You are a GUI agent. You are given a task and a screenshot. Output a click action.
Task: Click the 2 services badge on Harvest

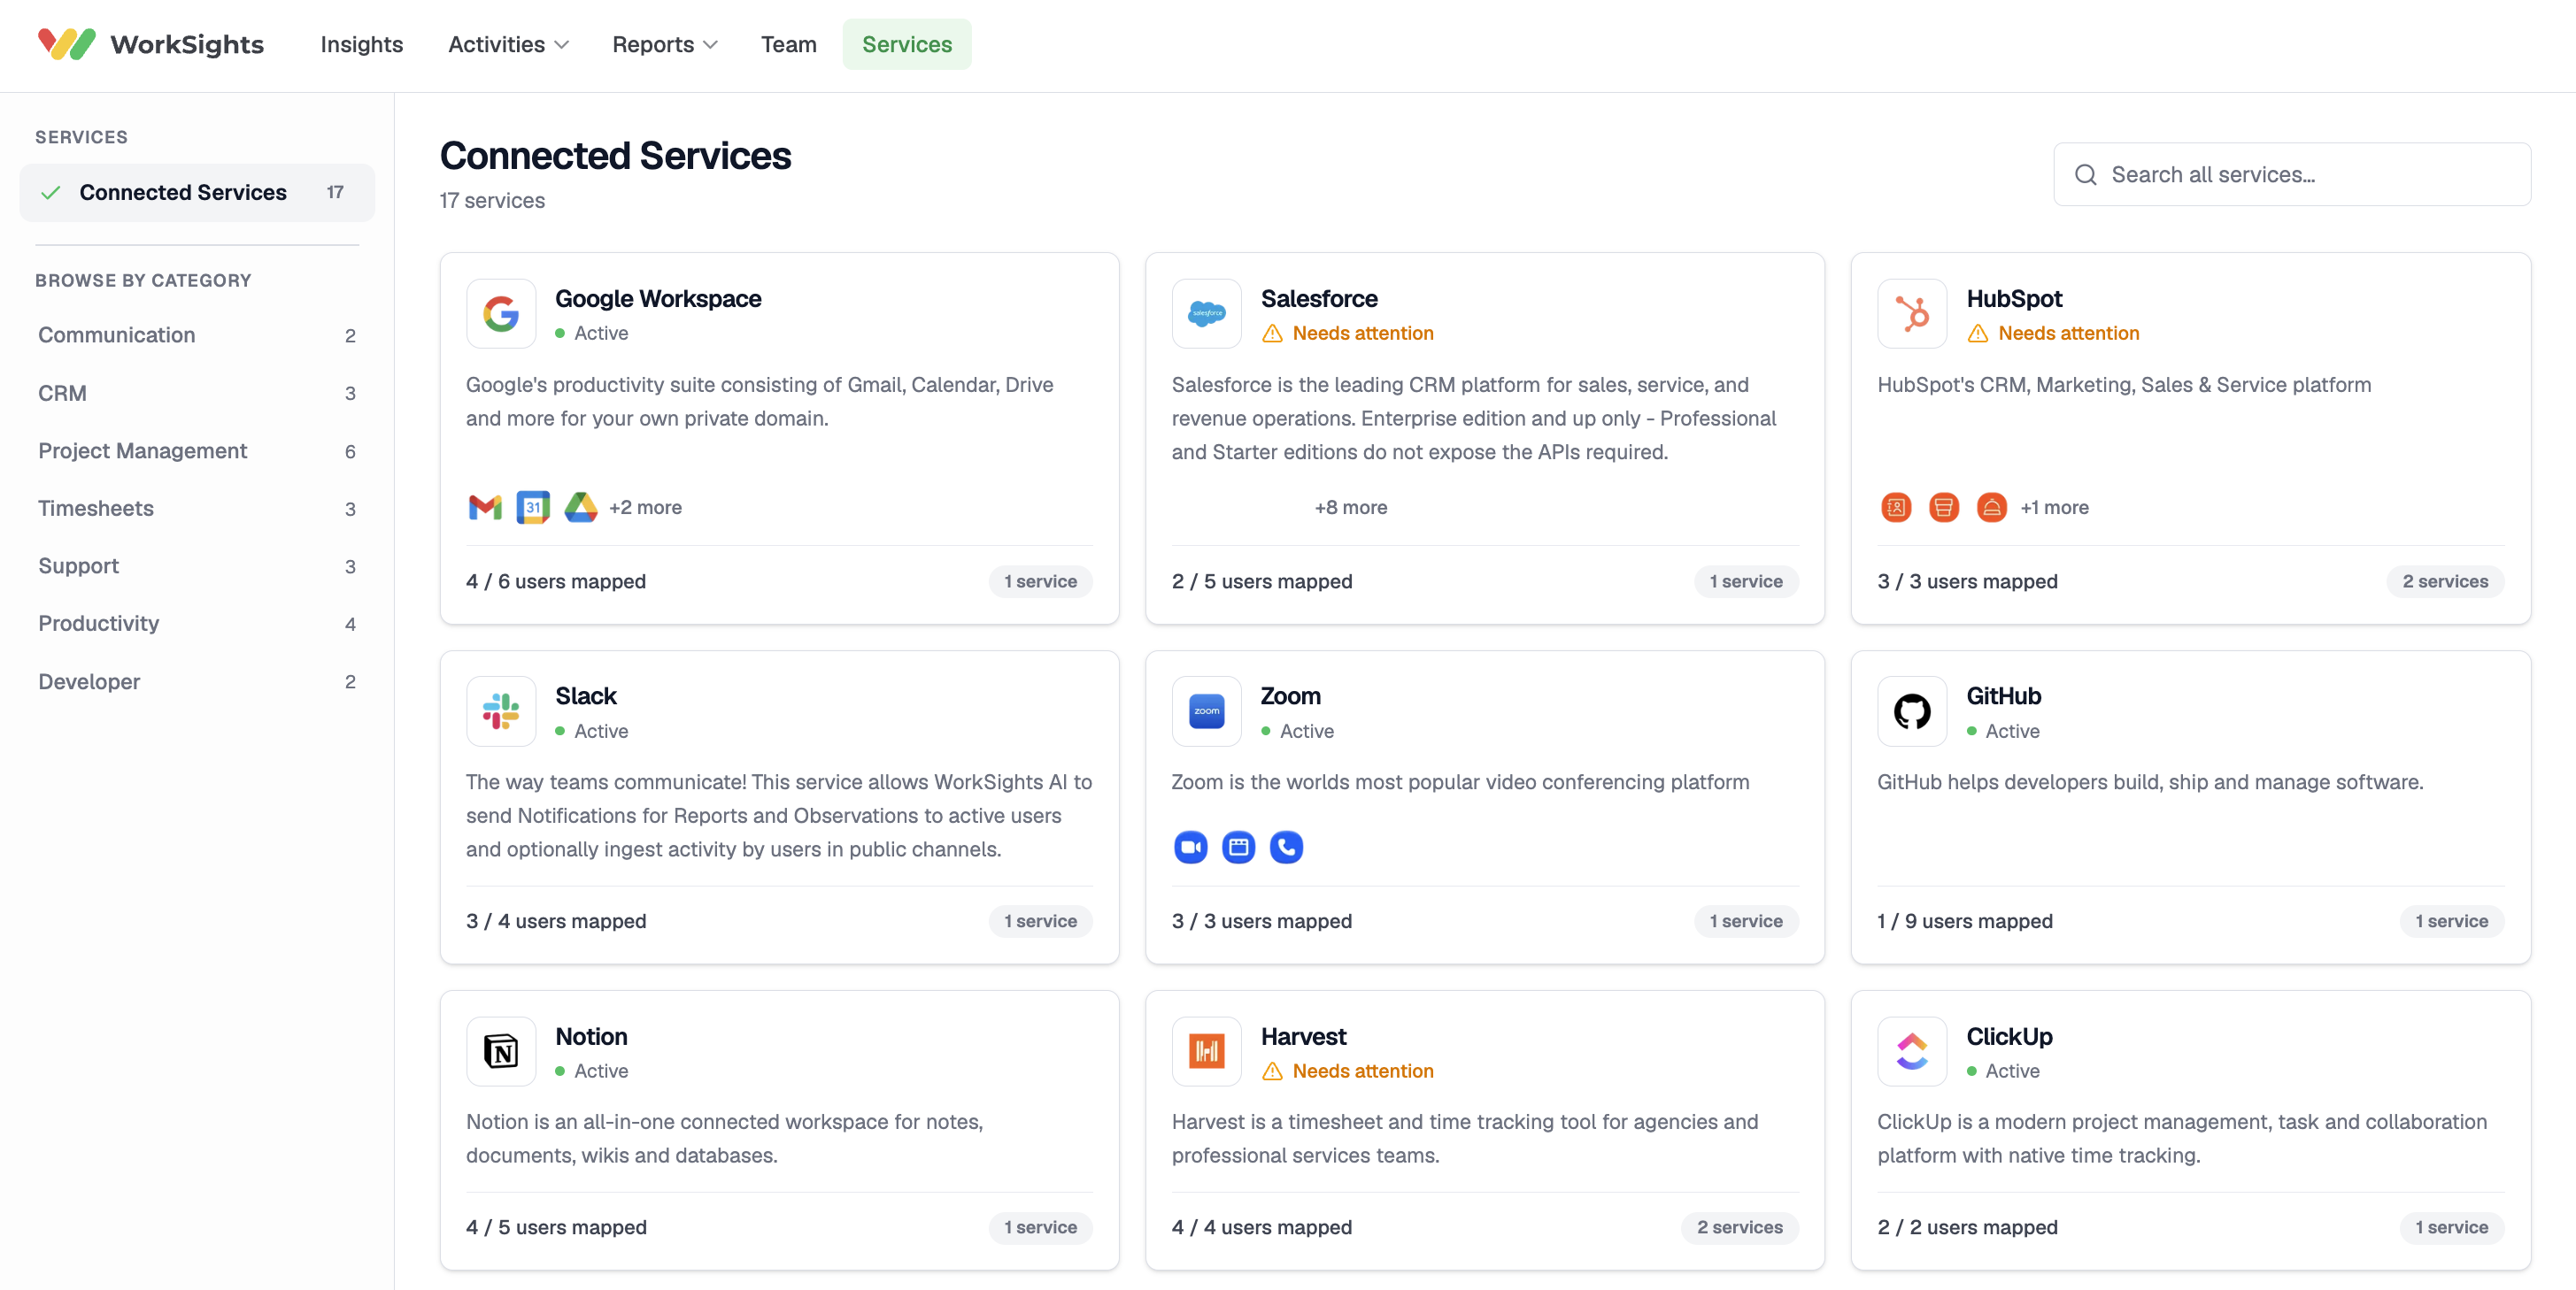tap(1739, 1227)
